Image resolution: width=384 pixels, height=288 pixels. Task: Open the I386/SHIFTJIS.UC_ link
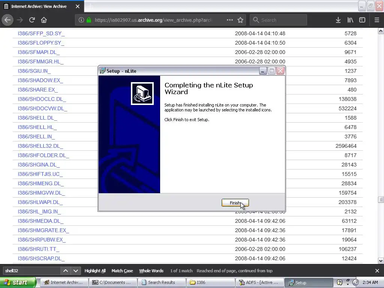tap(40, 174)
